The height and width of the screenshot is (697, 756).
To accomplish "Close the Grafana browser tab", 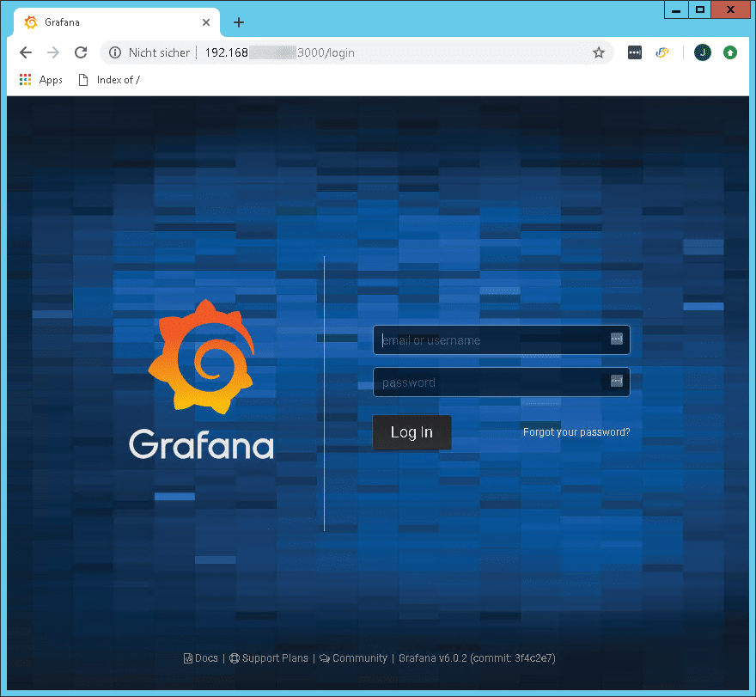I will [x=206, y=22].
